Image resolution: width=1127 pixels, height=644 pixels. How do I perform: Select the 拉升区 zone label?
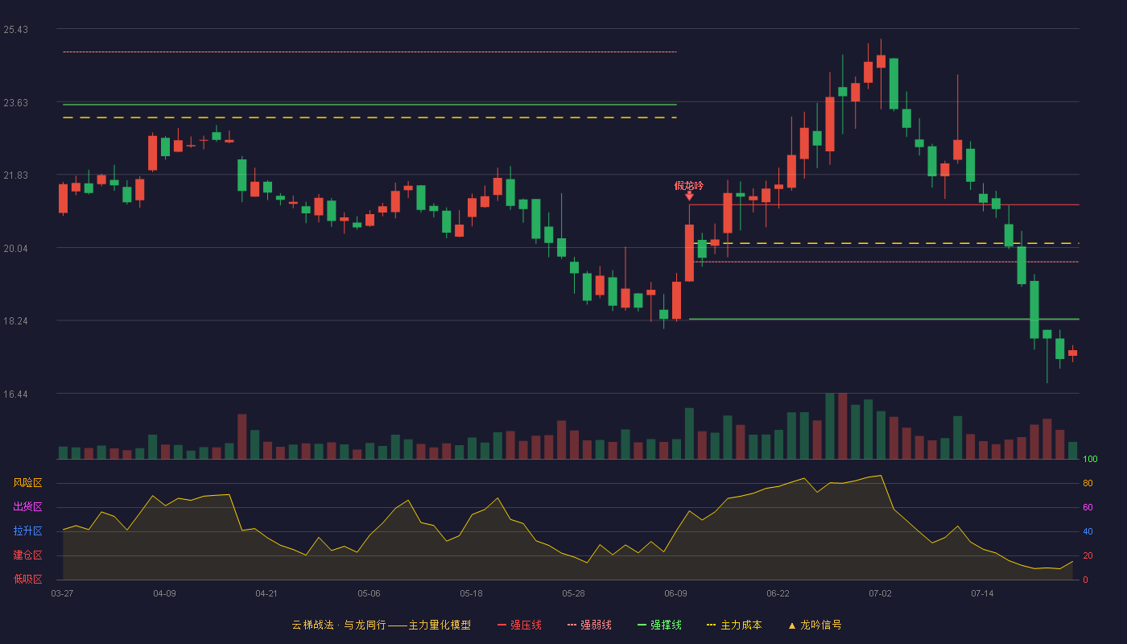tap(27, 531)
